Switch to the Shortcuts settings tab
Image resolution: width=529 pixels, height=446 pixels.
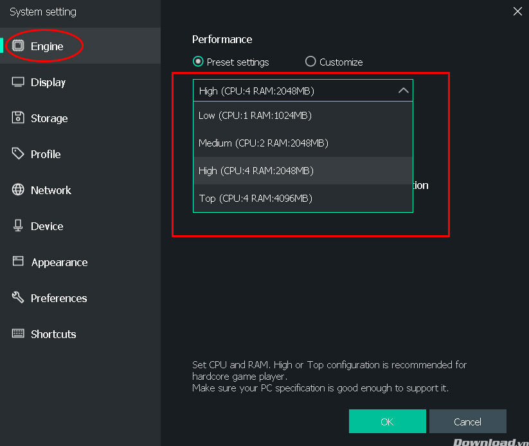point(53,334)
